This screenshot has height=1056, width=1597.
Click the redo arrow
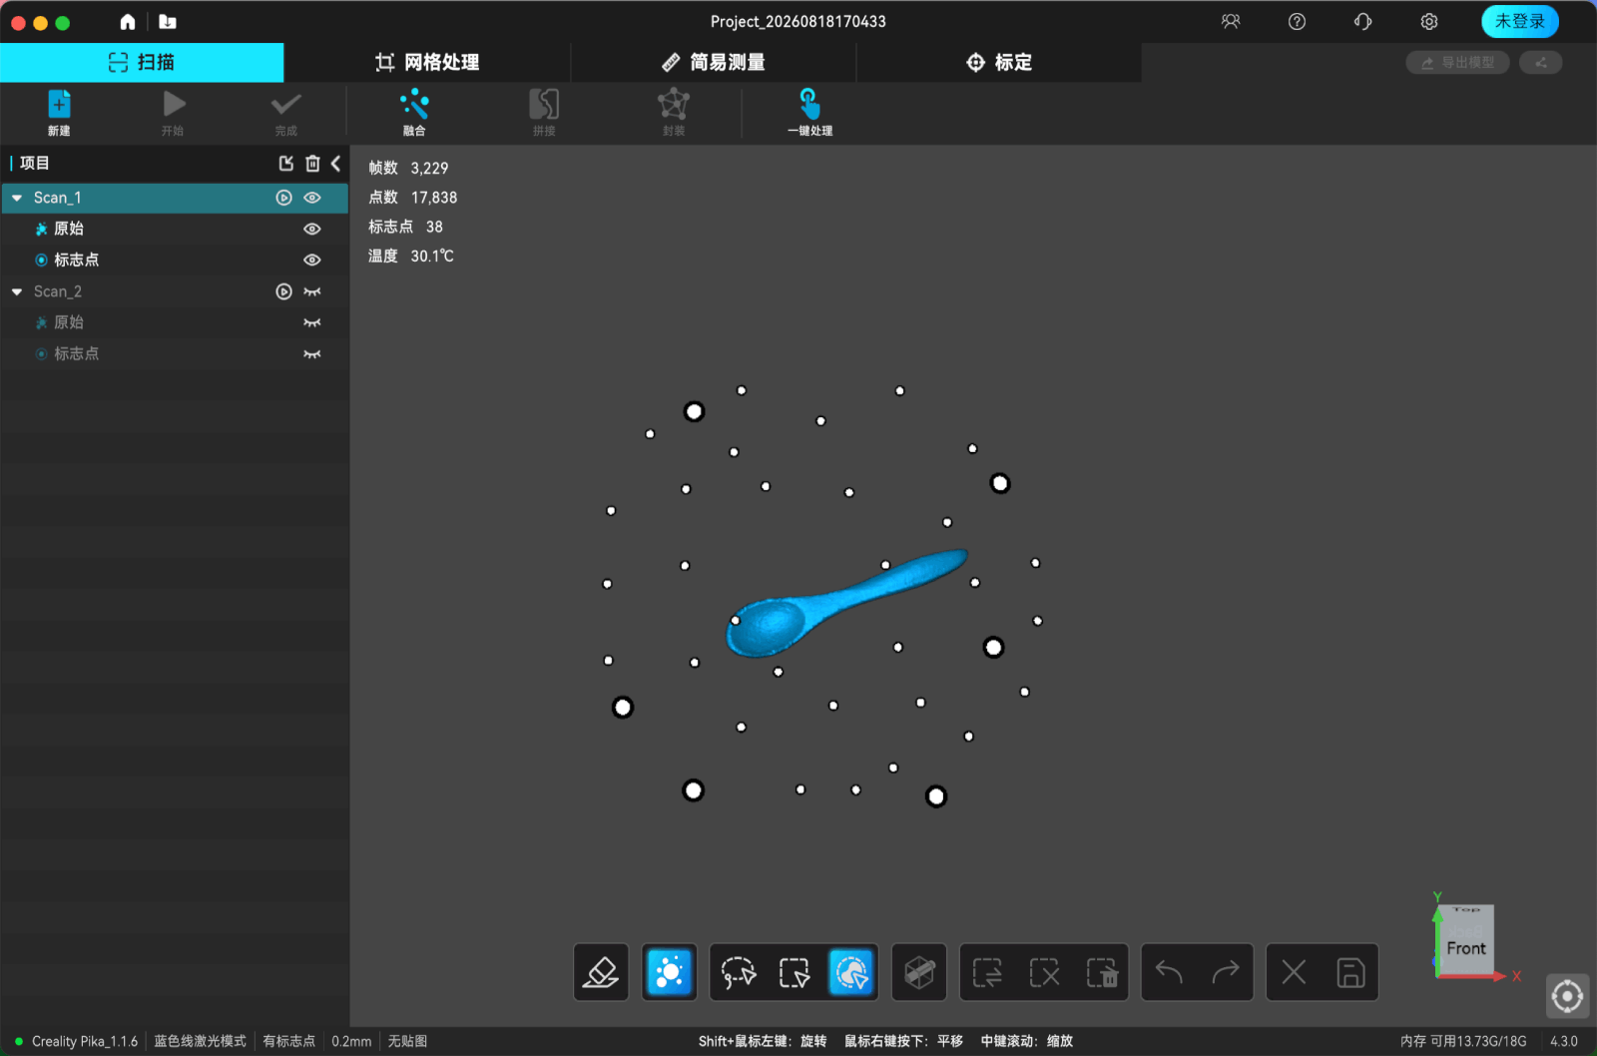coord(1226,972)
